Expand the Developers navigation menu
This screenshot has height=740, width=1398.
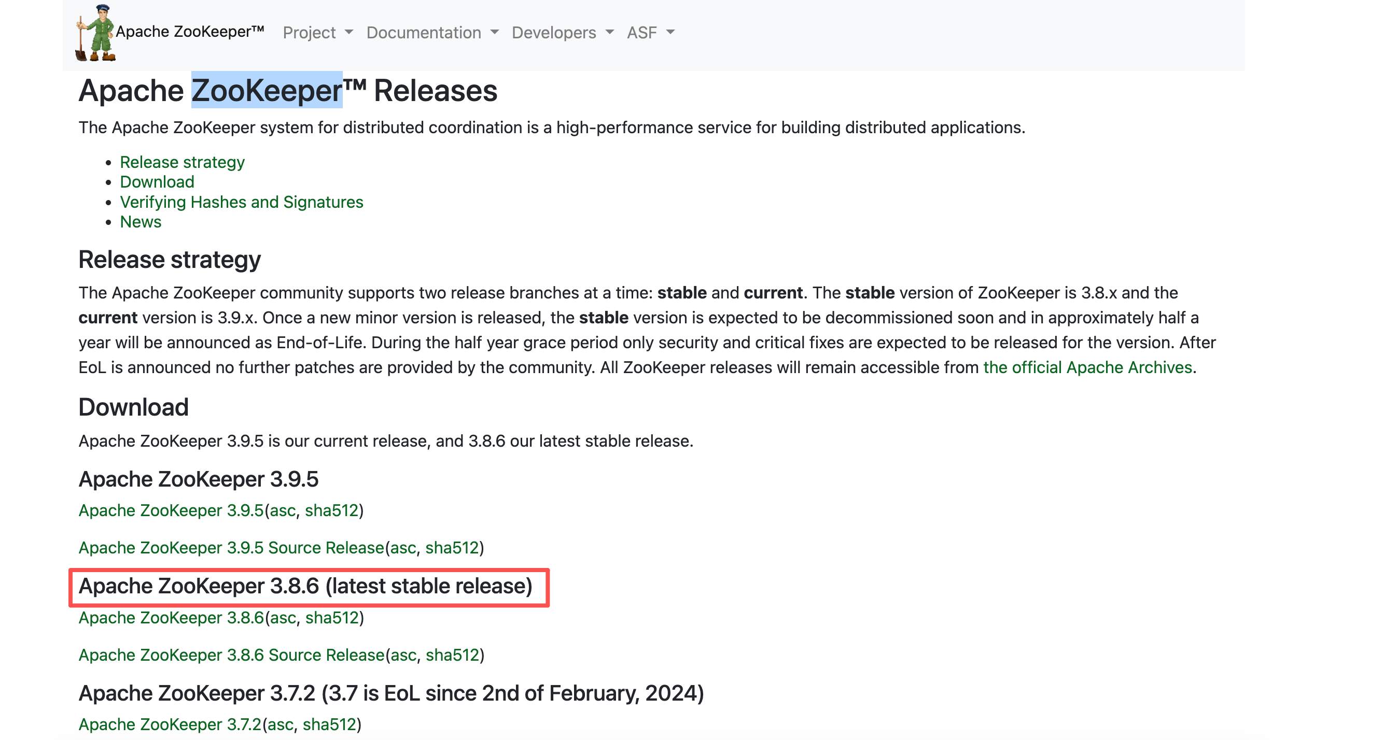pos(563,33)
